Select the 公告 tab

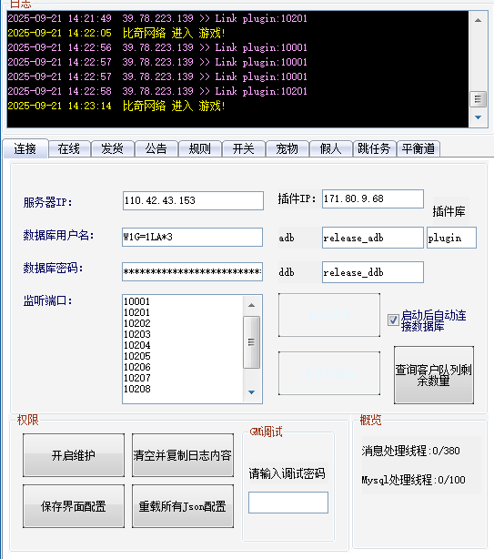click(x=156, y=148)
